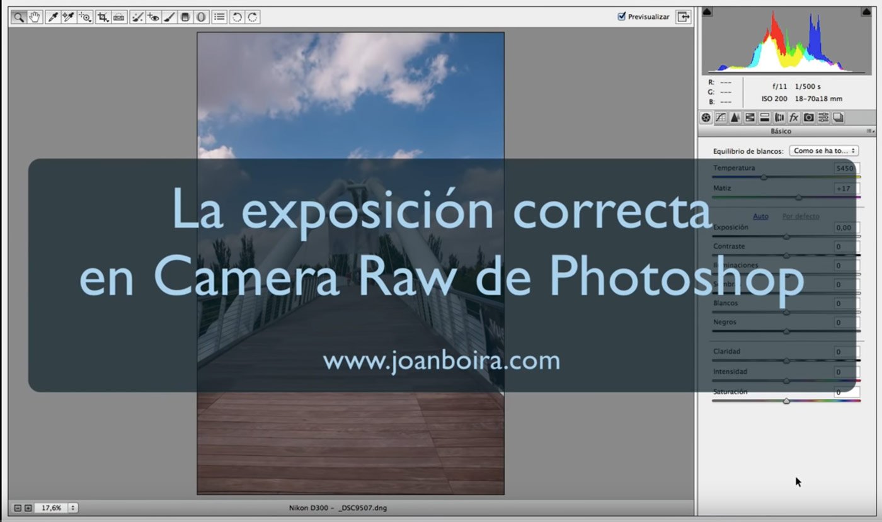Open the Split Toning panel tab
This screenshot has width=882, height=522.
coord(764,118)
